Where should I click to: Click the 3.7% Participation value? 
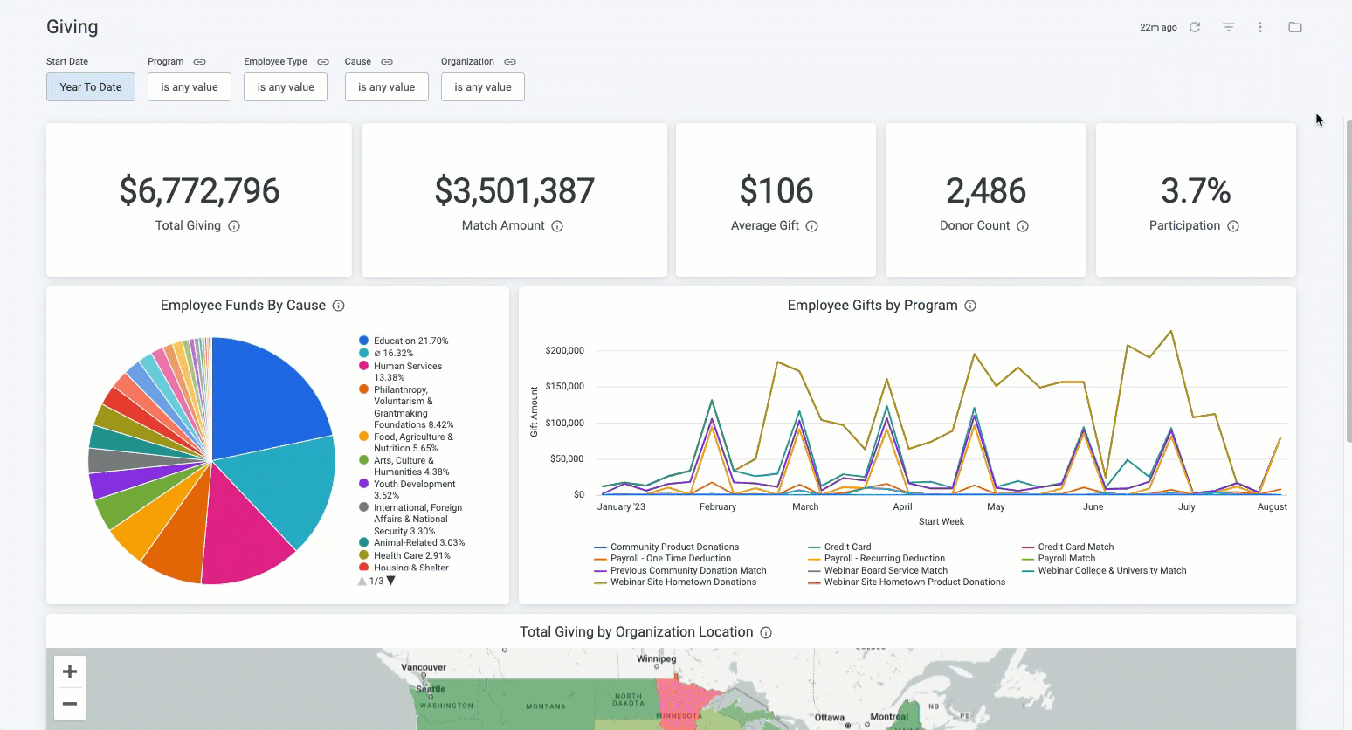(x=1196, y=190)
